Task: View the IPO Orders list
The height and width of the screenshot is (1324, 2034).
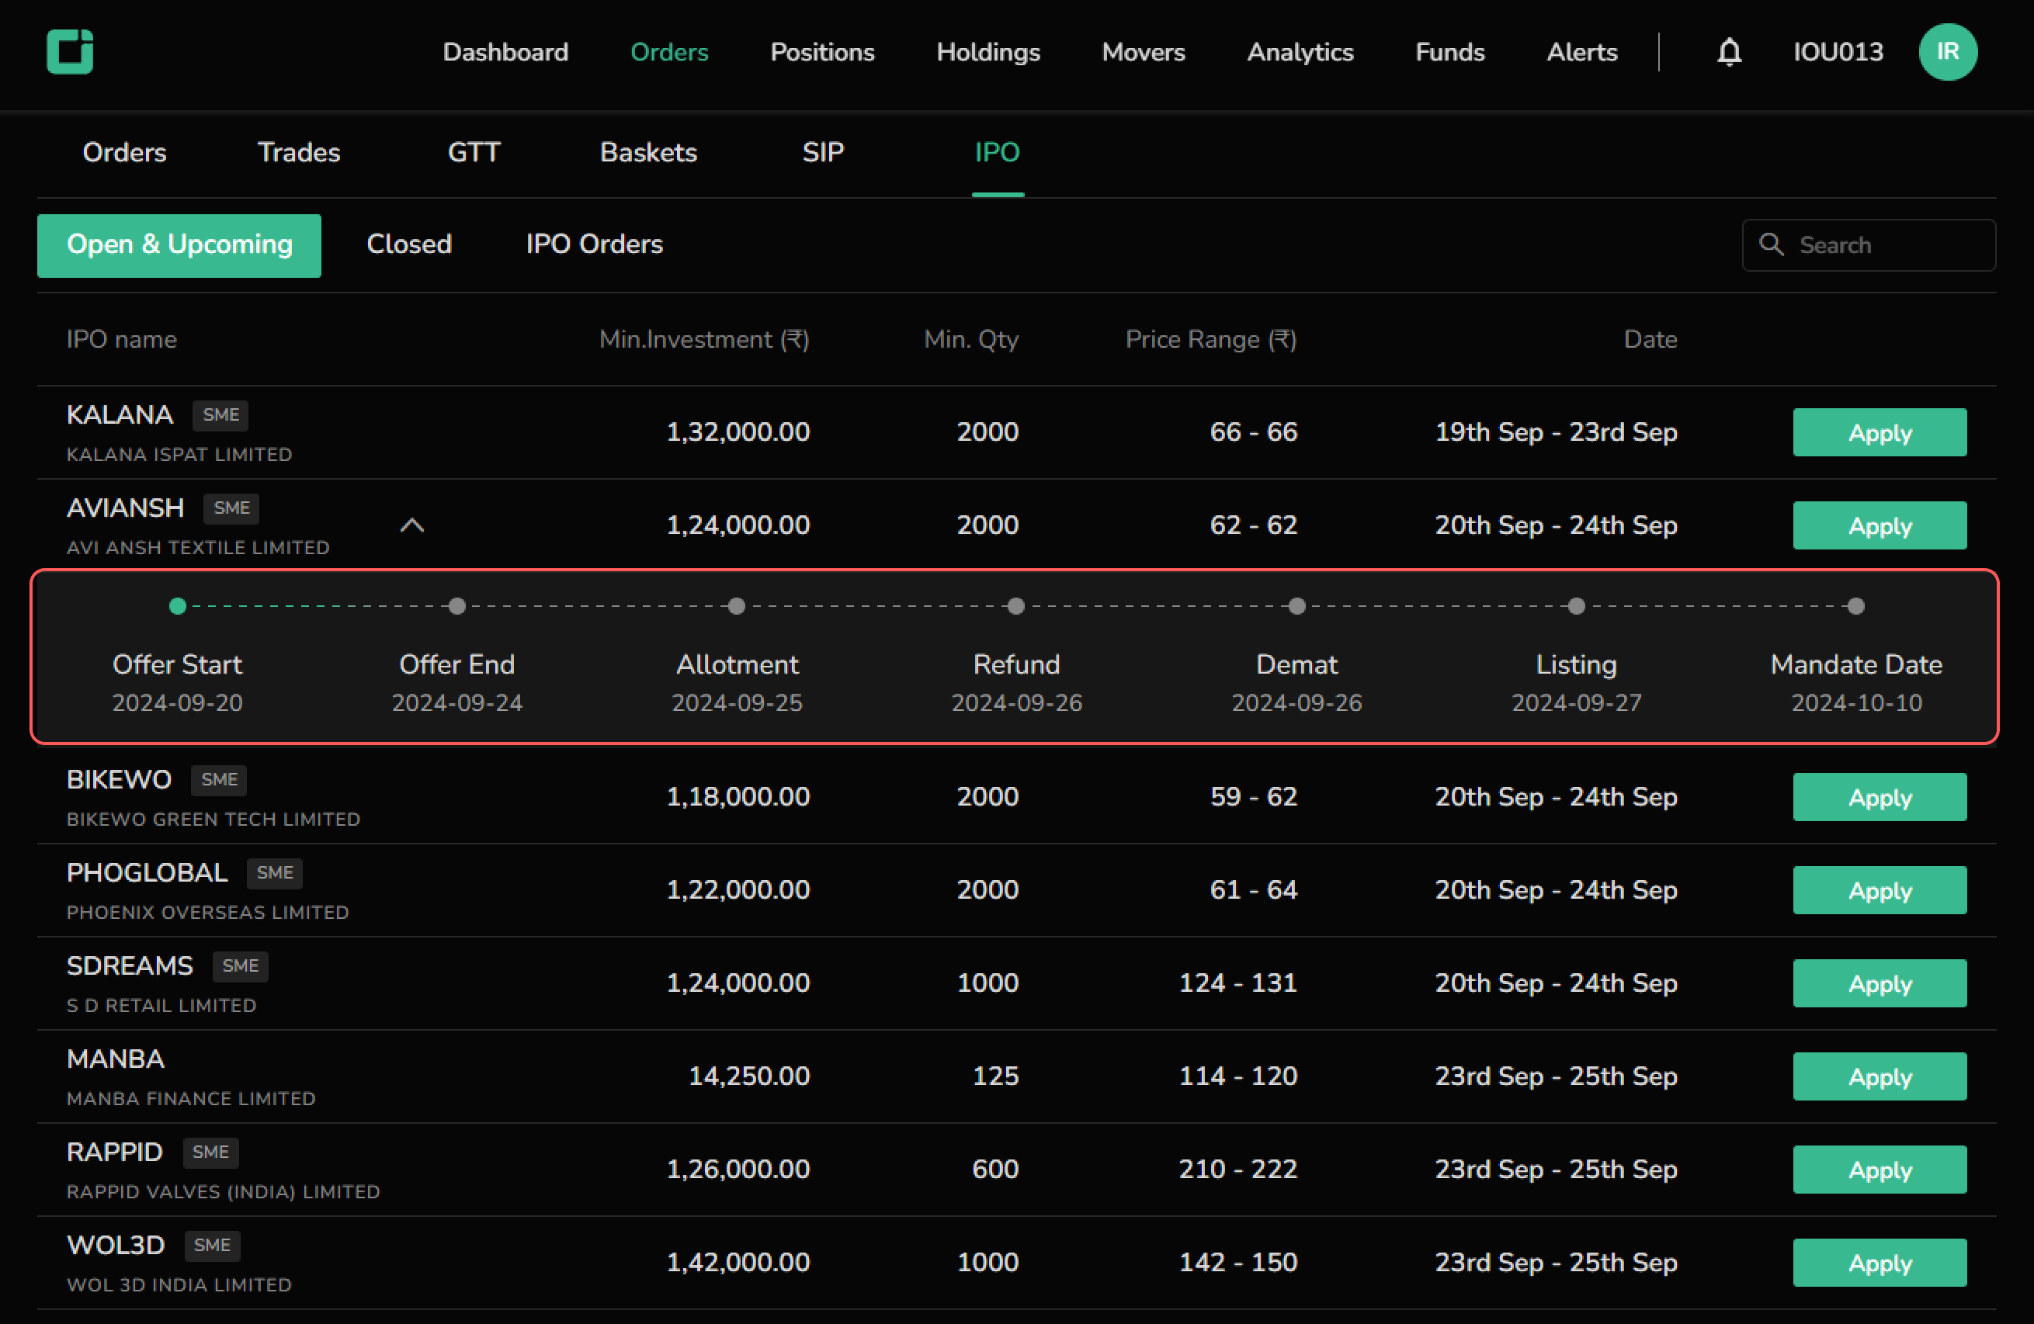Action: point(594,244)
